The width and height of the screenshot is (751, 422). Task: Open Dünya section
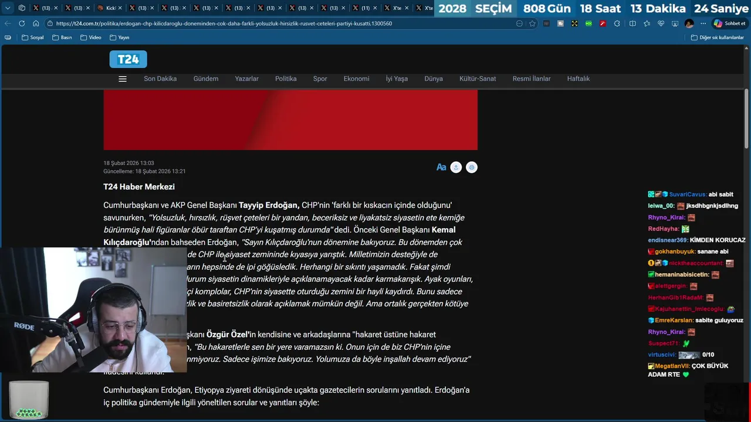434,79
